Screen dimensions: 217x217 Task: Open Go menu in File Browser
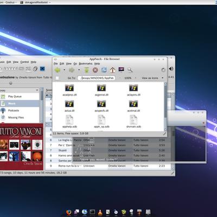[75, 63]
